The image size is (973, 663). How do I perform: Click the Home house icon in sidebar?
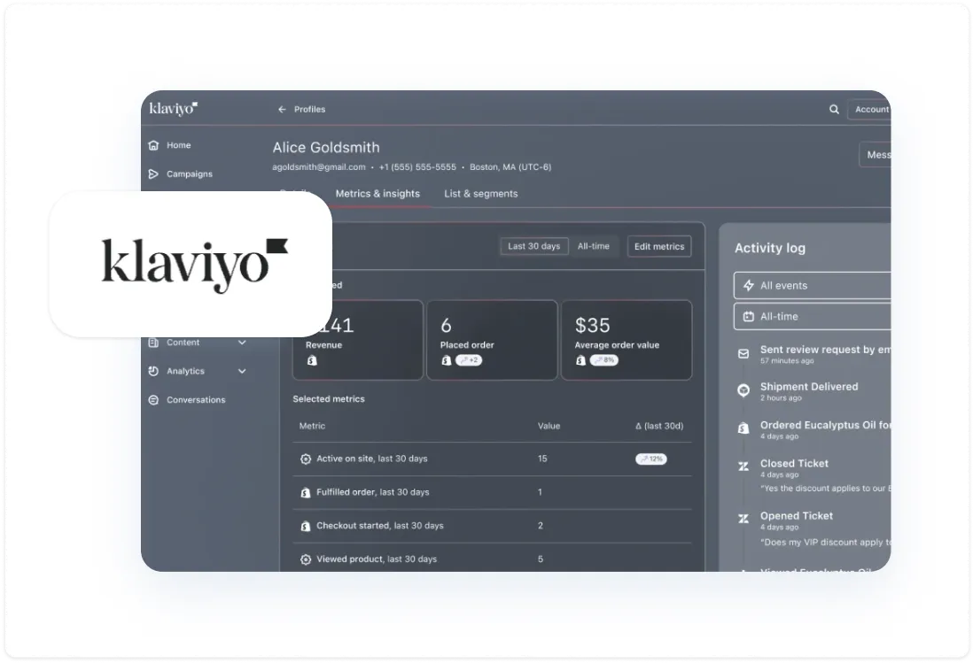(153, 145)
